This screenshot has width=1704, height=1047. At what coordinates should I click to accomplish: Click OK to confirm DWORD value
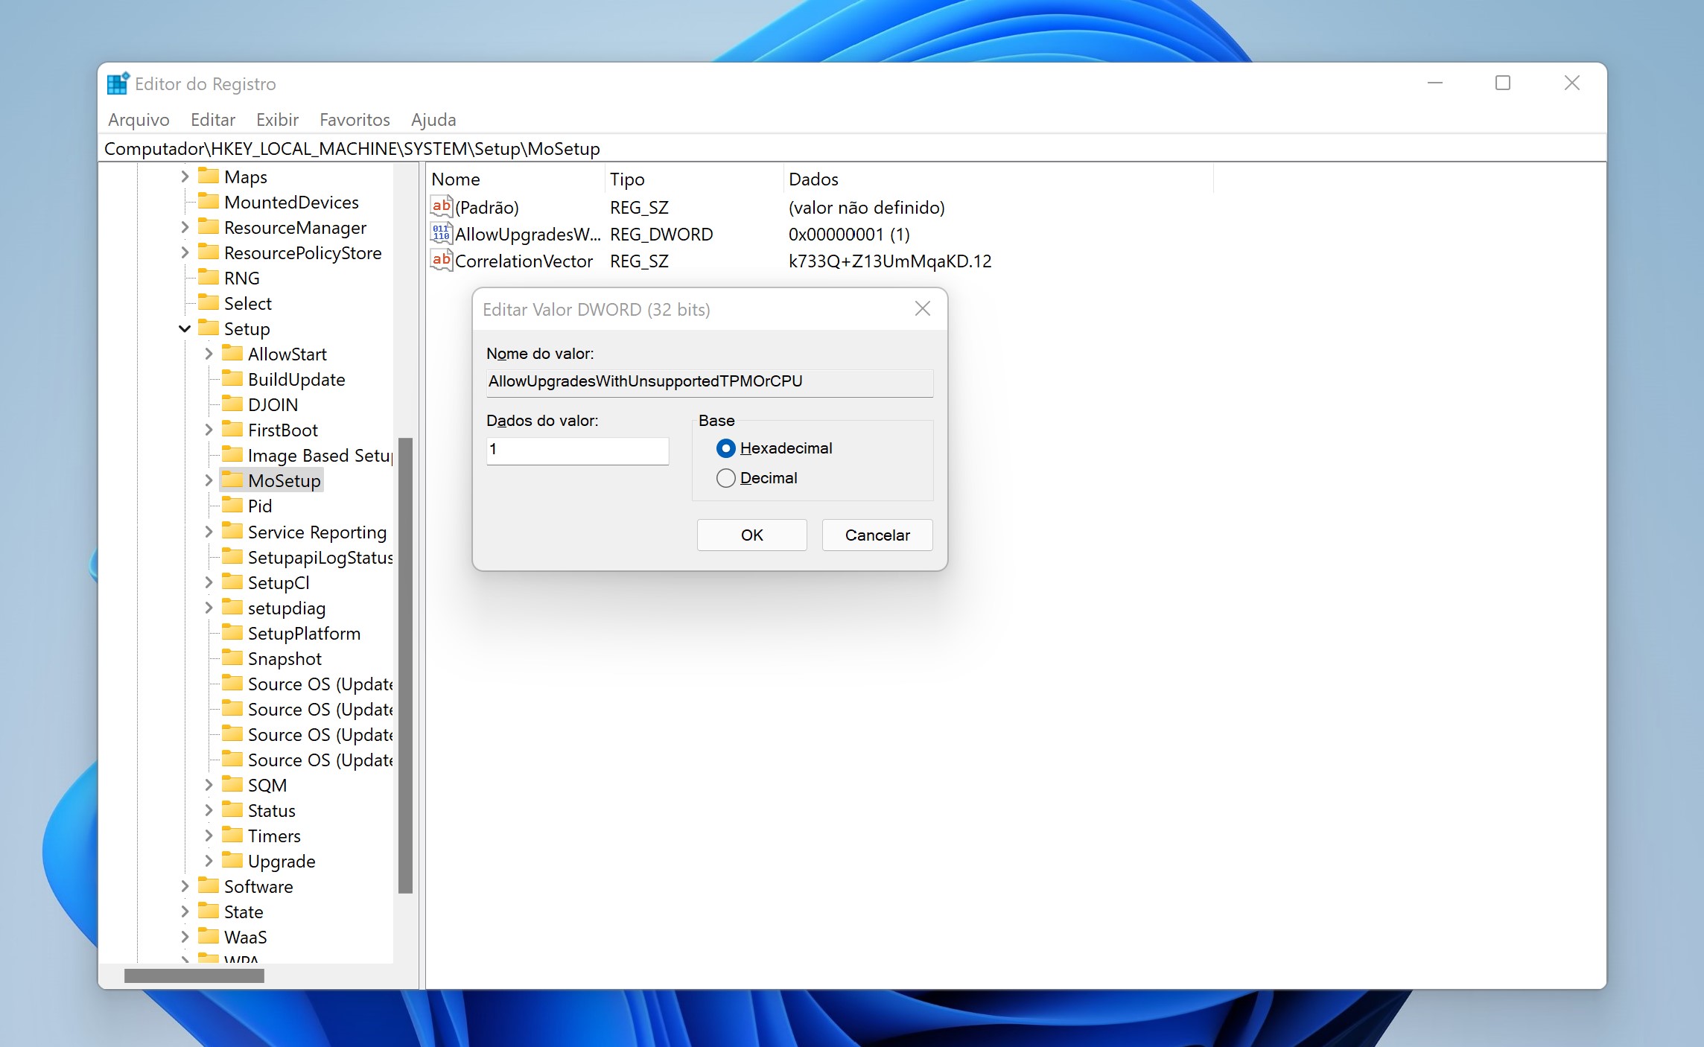pos(750,535)
